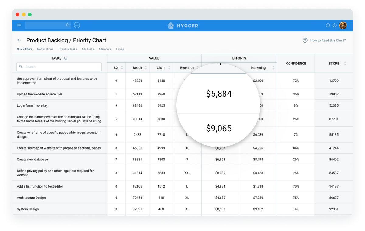Select the Members quick filter
The width and height of the screenshot is (365, 231).
pyautogui.click(x=105, y=49)
